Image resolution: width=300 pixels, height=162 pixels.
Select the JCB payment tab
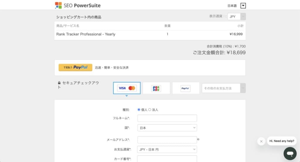click(x=156, y=88)
